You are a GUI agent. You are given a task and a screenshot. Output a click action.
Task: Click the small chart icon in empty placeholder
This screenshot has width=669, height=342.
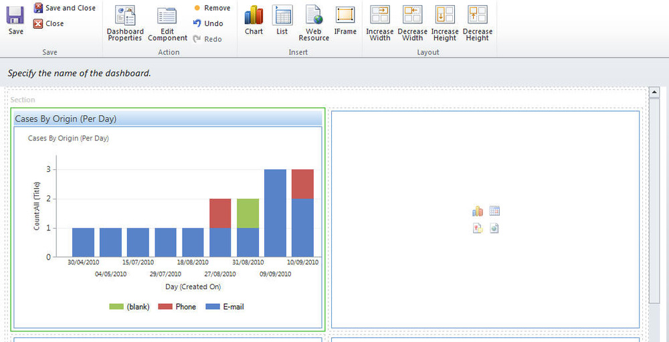click(478, 211)
